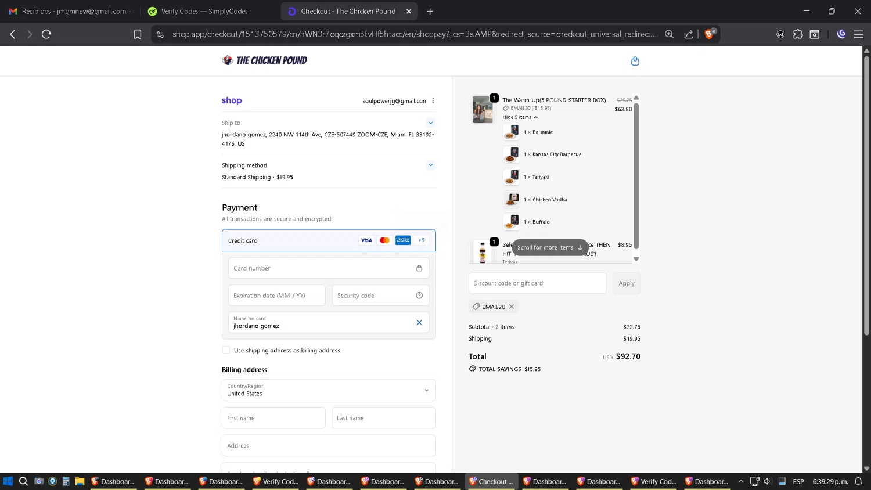Show security code help question mark
This screenshot has height=490, width=871.
(419, 296)
